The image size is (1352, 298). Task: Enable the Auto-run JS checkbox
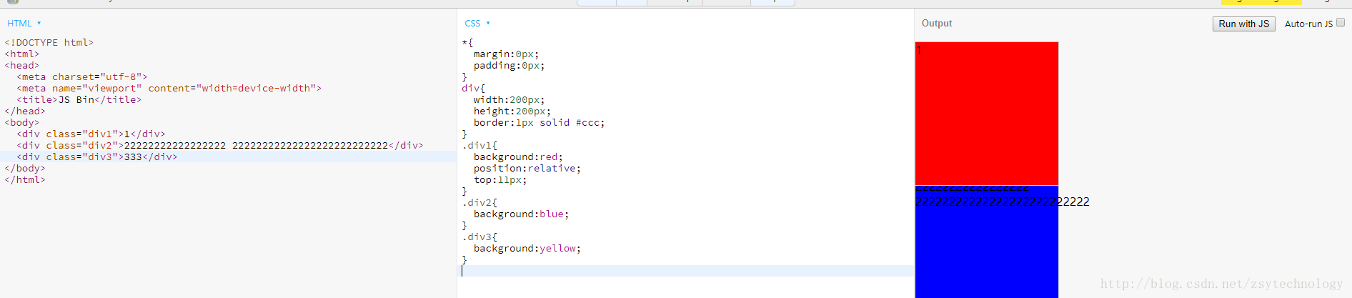1341,23
